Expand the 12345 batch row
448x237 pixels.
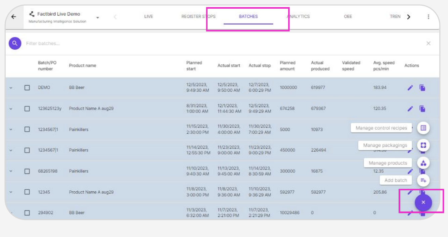(11, 192)
